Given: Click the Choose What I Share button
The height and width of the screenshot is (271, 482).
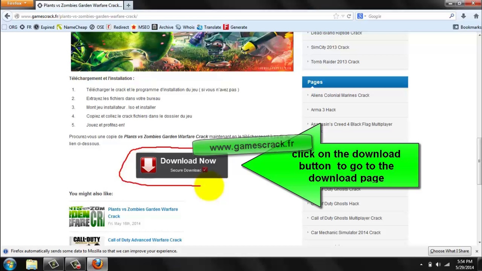Looking at the screenshot, I should tap(449, 251).
